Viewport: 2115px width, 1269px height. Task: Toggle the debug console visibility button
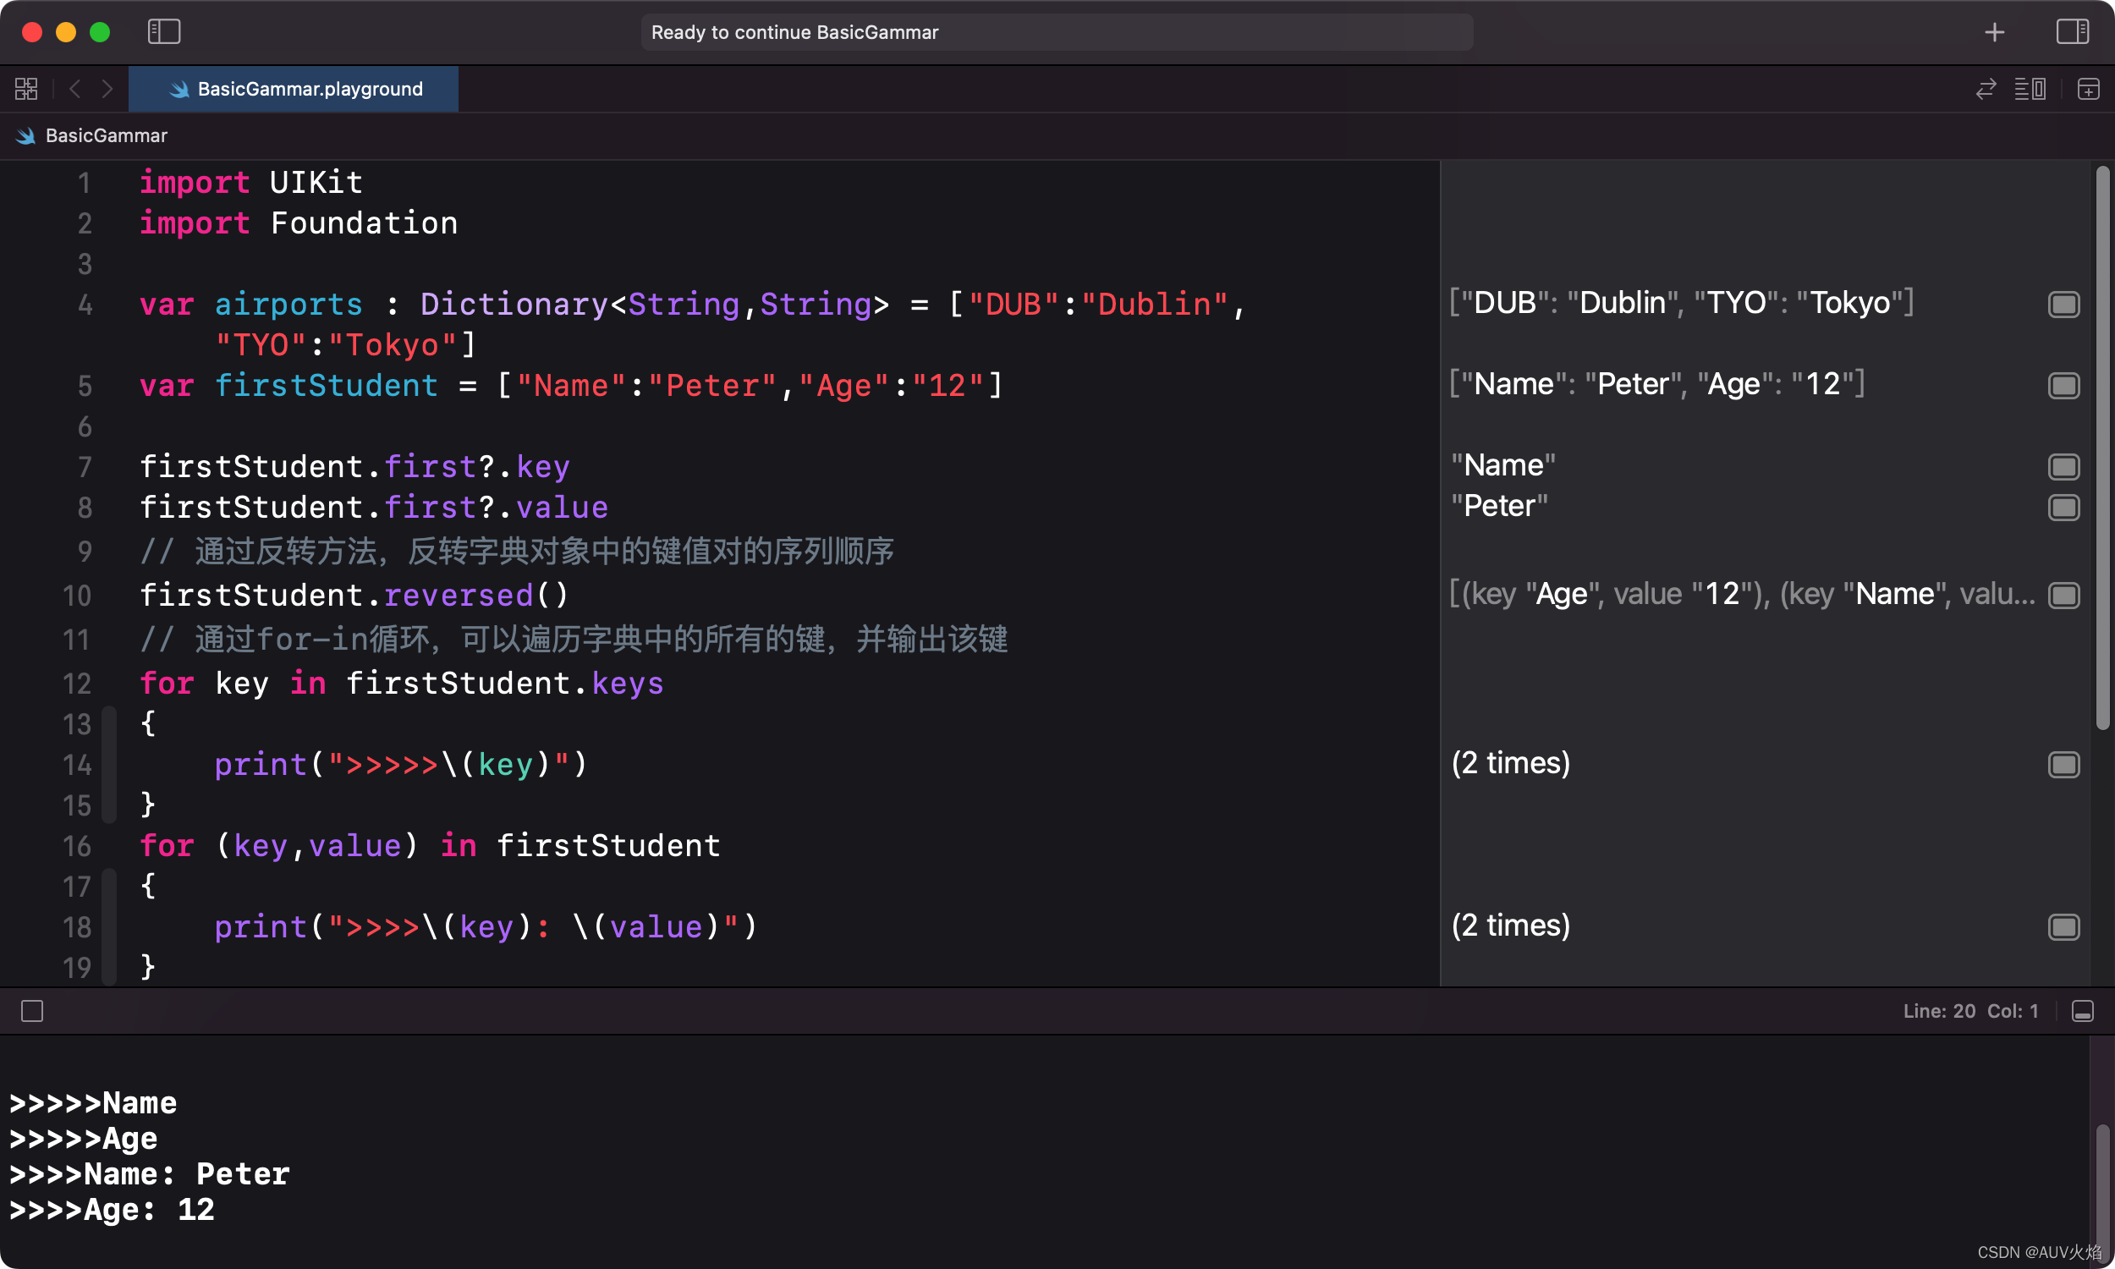point(2083,1011)
